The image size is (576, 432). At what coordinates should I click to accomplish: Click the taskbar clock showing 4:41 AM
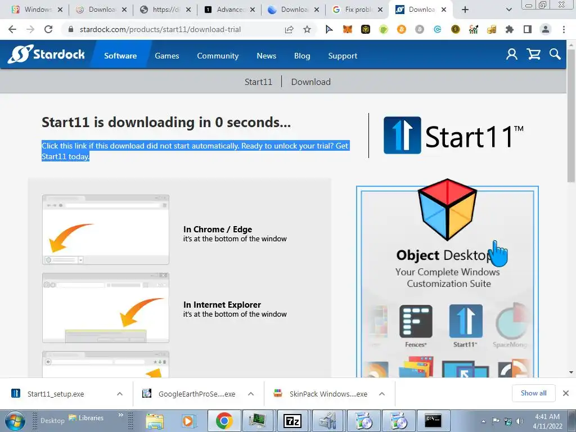[x=547, y=421]
